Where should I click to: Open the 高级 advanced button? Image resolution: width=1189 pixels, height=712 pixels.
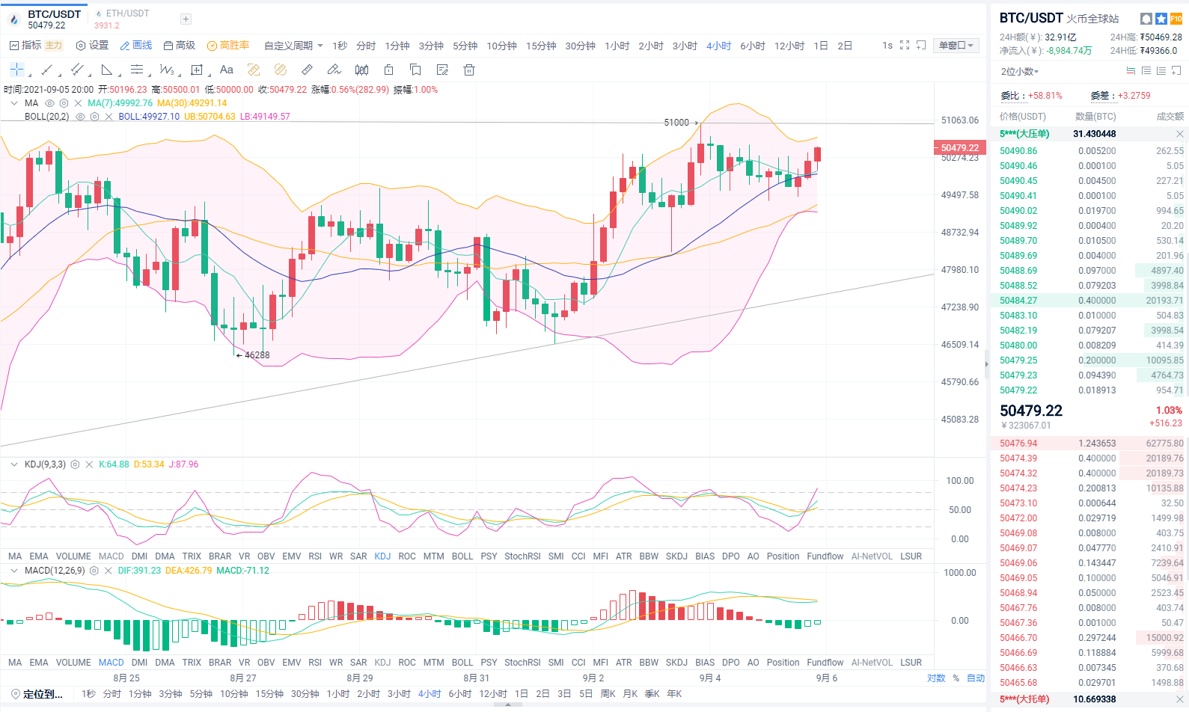[180, 46]
